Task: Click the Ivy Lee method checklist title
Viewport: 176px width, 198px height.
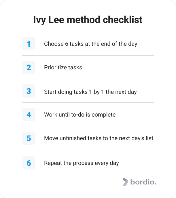Action: click(88, 20)
